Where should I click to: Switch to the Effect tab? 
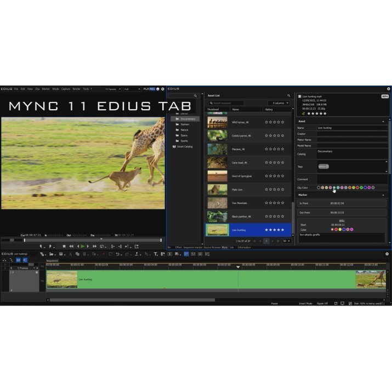coord(178,247)
